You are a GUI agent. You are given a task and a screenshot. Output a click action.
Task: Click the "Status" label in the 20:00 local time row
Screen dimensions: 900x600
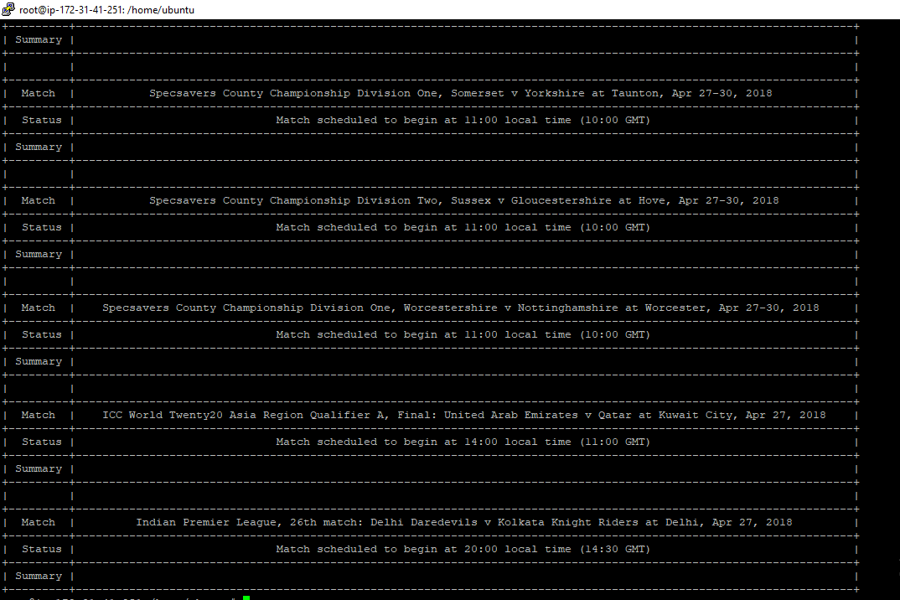tap(41, 550)
